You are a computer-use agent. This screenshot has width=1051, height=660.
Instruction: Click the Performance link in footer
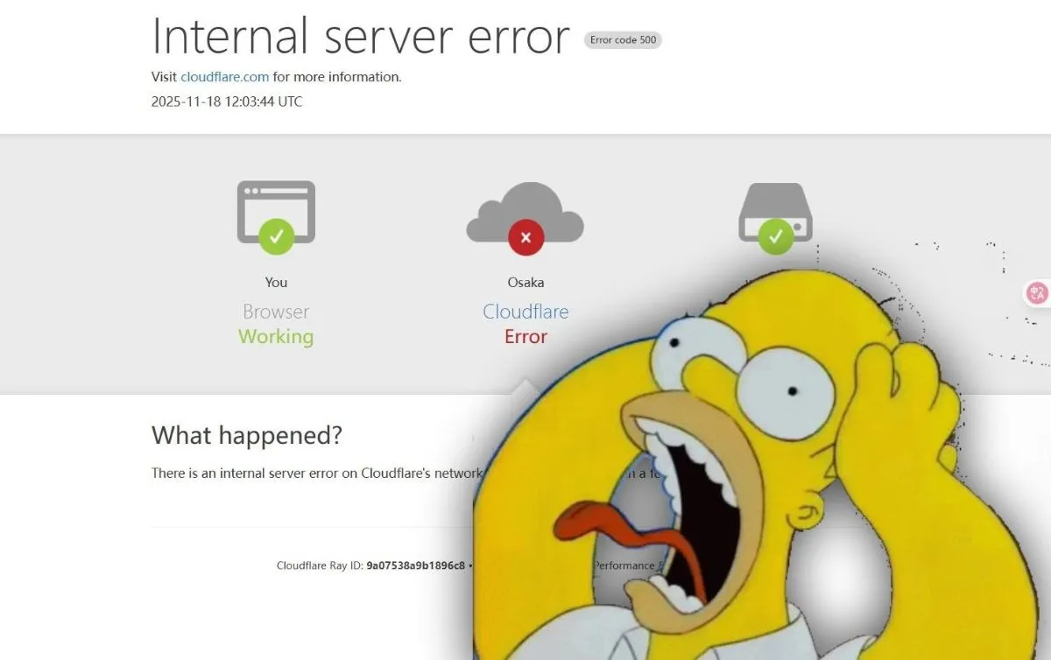tap(624, 565)
